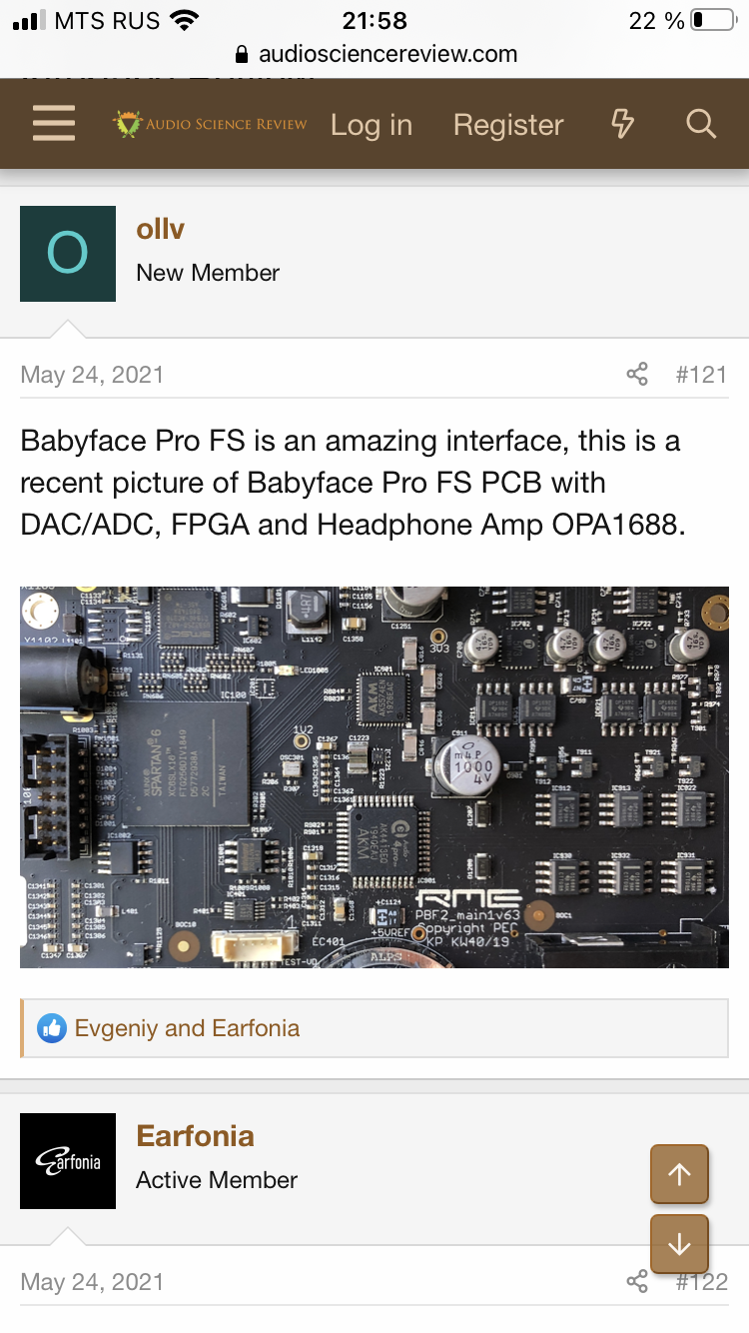Open post permalink #121

(x=701, y=375)
